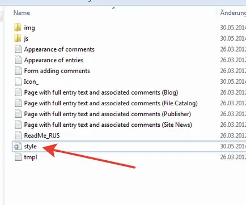This screenshot has width=246, height=205.
Task: Click the blank Icon_ file icon
Action: [x=18, y=82]
